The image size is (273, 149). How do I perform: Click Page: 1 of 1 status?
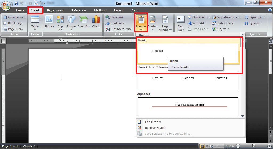(10, 146)
